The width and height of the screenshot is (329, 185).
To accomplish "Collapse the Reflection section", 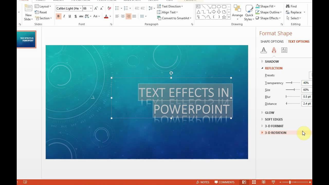I will click(x=272, y=68).
